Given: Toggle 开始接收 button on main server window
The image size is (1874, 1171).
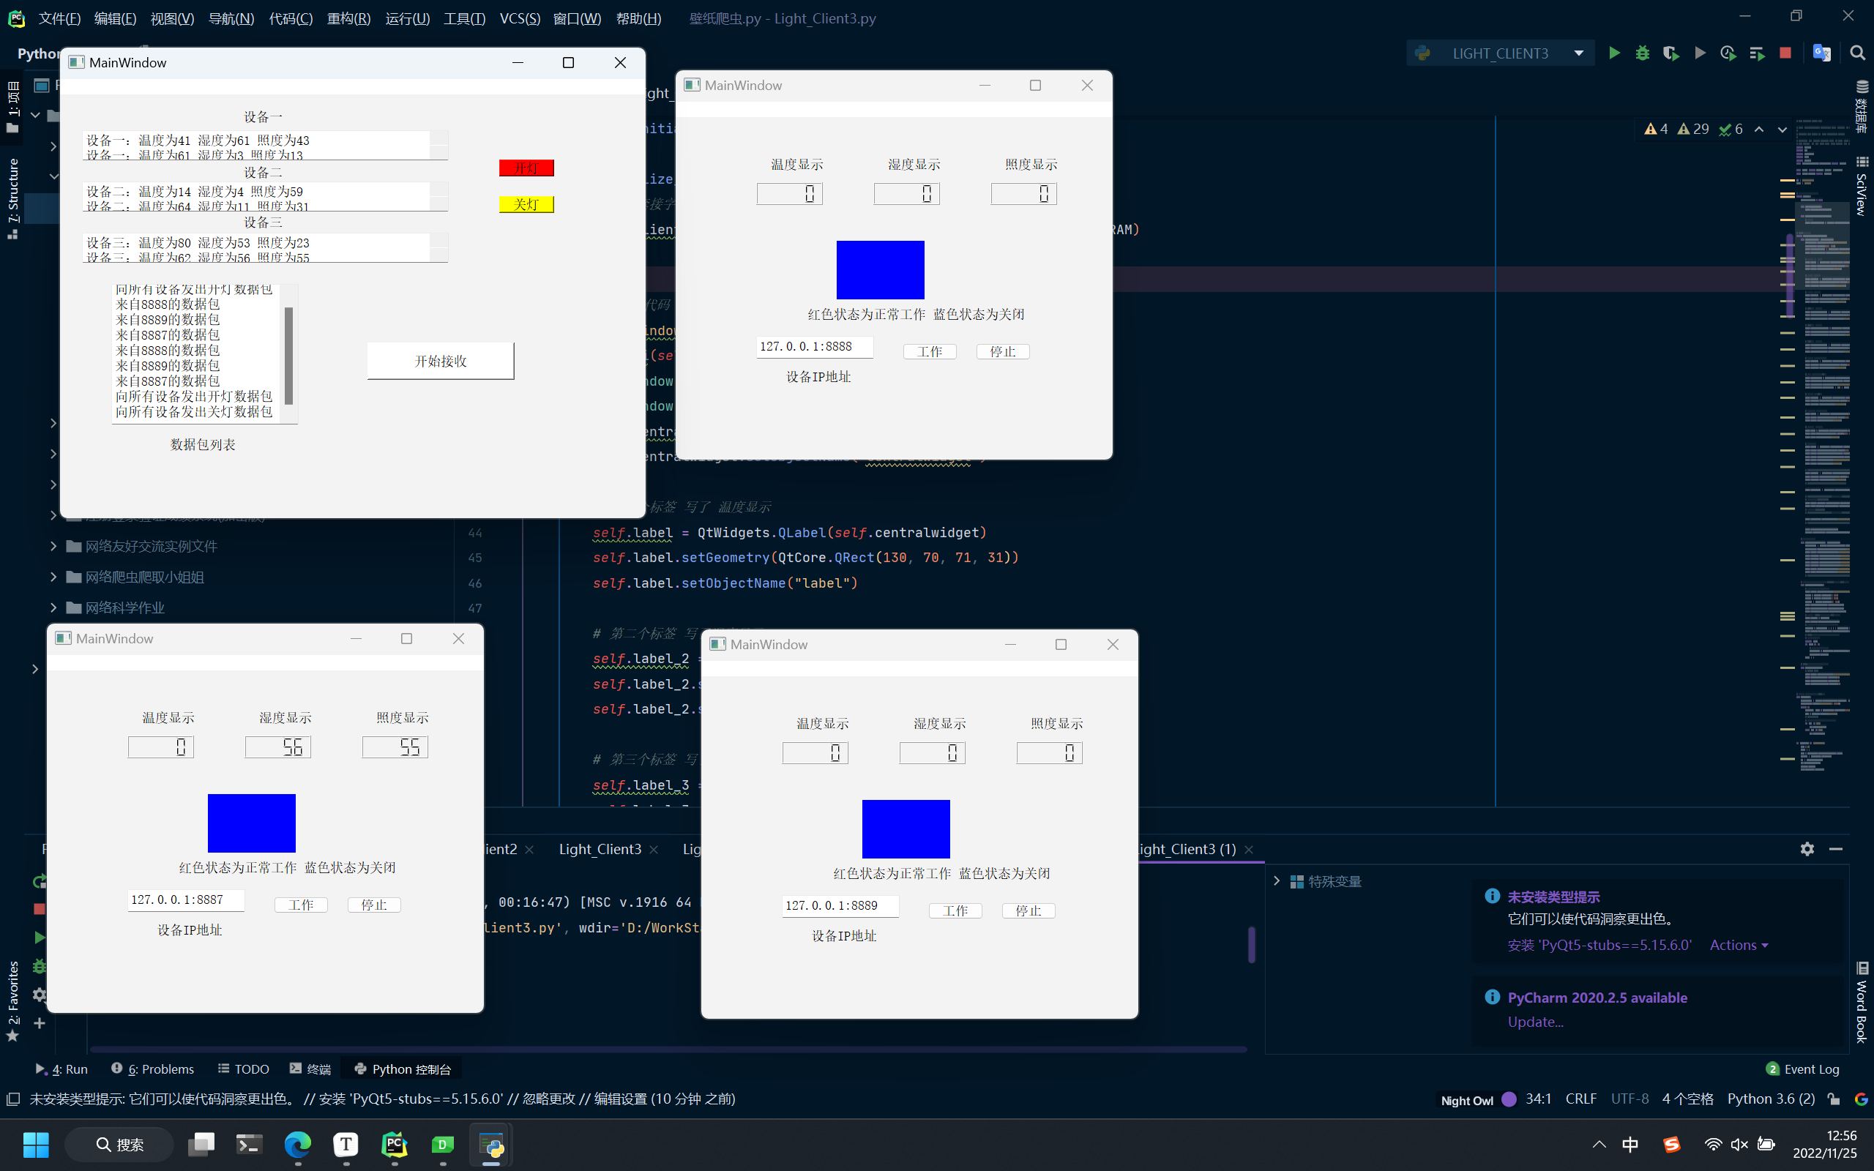Looking at the screenshot, I should [x=440, y=360].
